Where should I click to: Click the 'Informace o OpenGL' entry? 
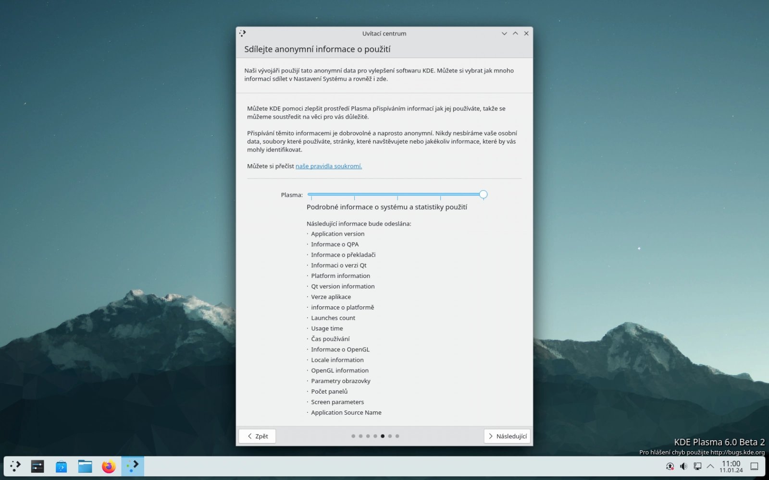point(340,349)
